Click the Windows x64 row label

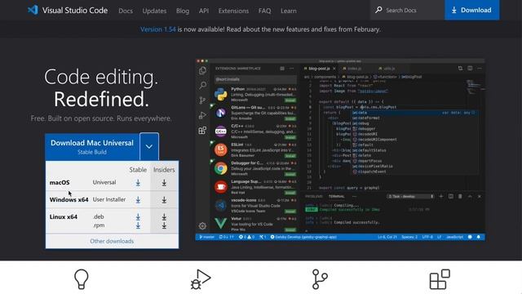[x=69, y=199]
